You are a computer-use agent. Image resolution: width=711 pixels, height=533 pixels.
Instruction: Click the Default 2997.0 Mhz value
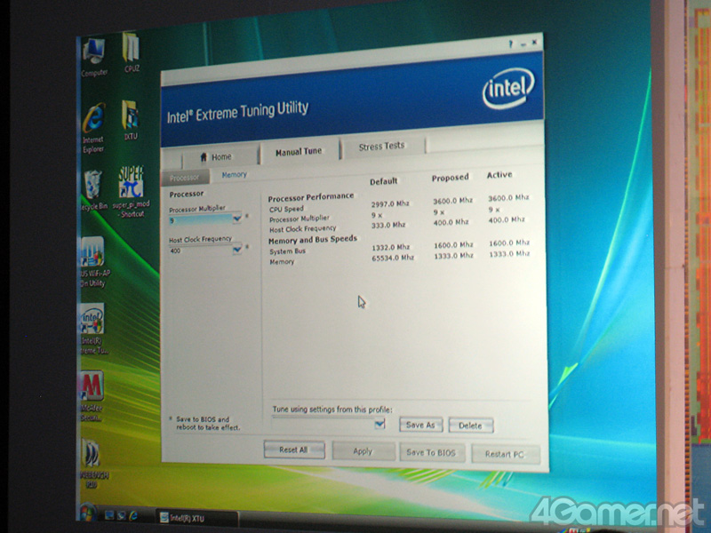(390, 204)
